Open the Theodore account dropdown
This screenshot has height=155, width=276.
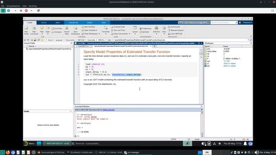[247, 22]
